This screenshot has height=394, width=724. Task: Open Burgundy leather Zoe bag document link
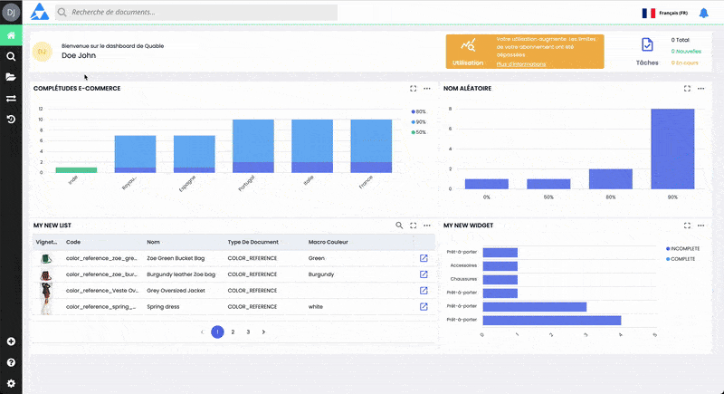tap(424, 274)
